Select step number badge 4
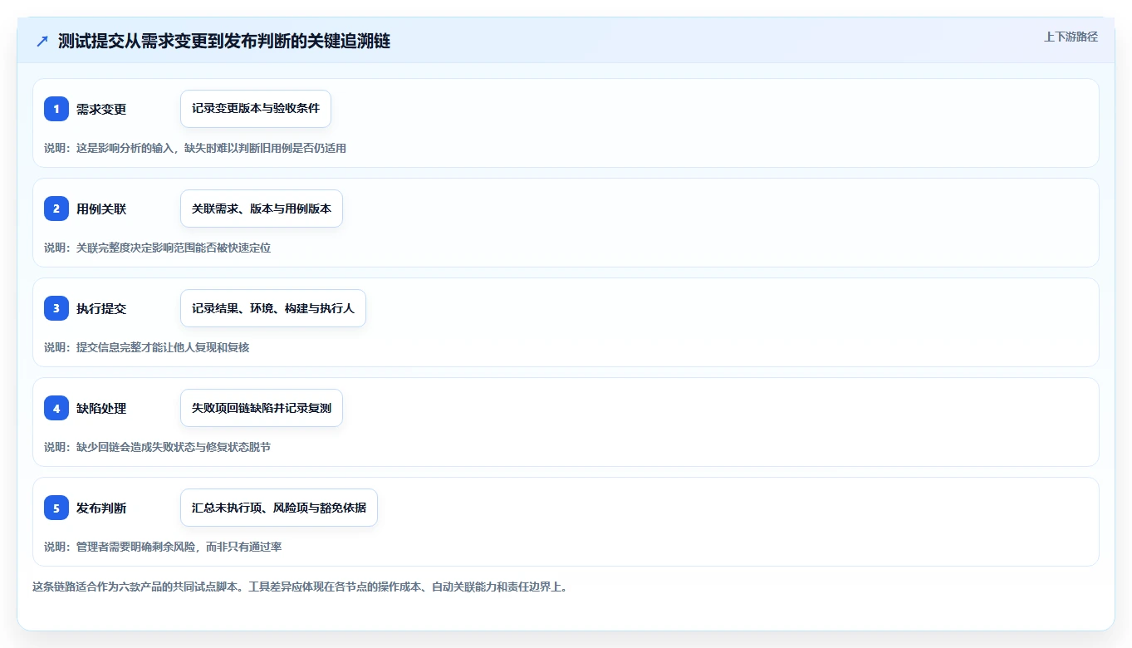1132x648 pixels. 56,408
